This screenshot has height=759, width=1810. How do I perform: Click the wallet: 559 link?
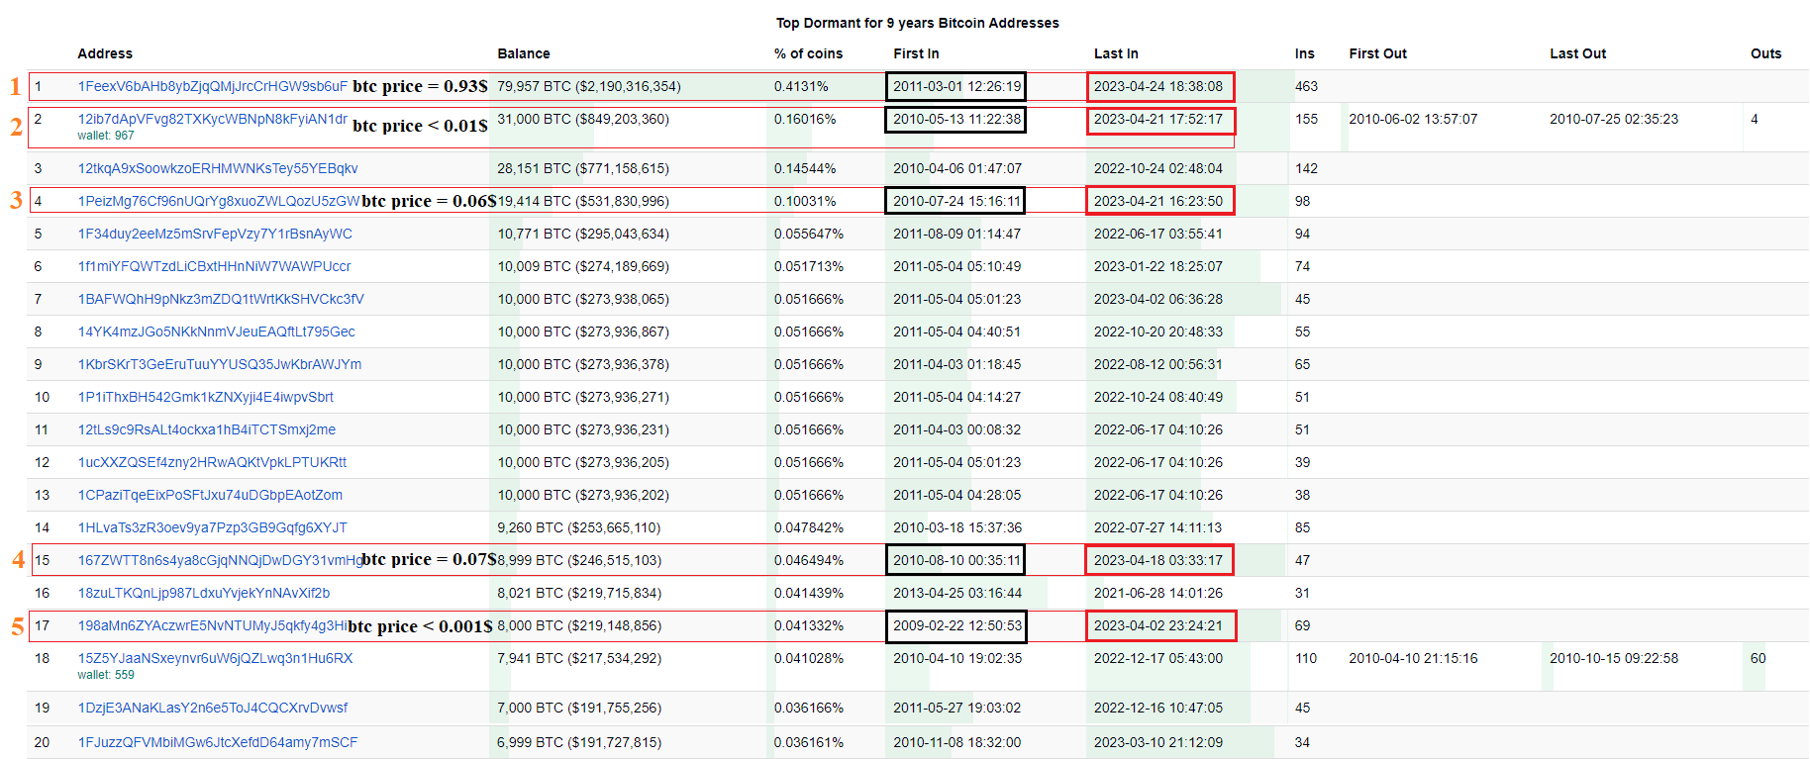click(106, 675)
